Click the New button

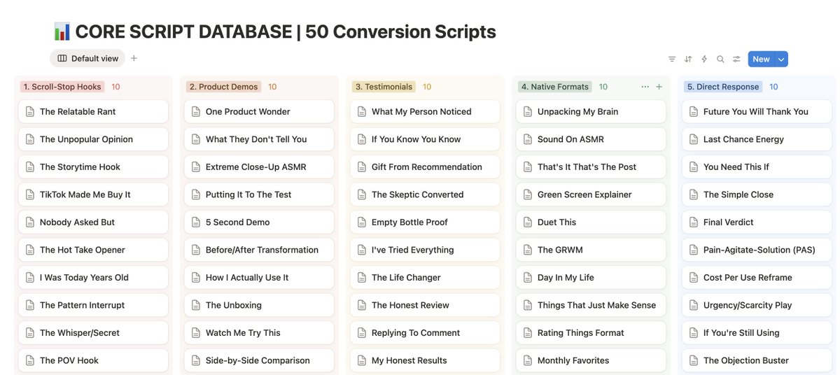[761, 59]
